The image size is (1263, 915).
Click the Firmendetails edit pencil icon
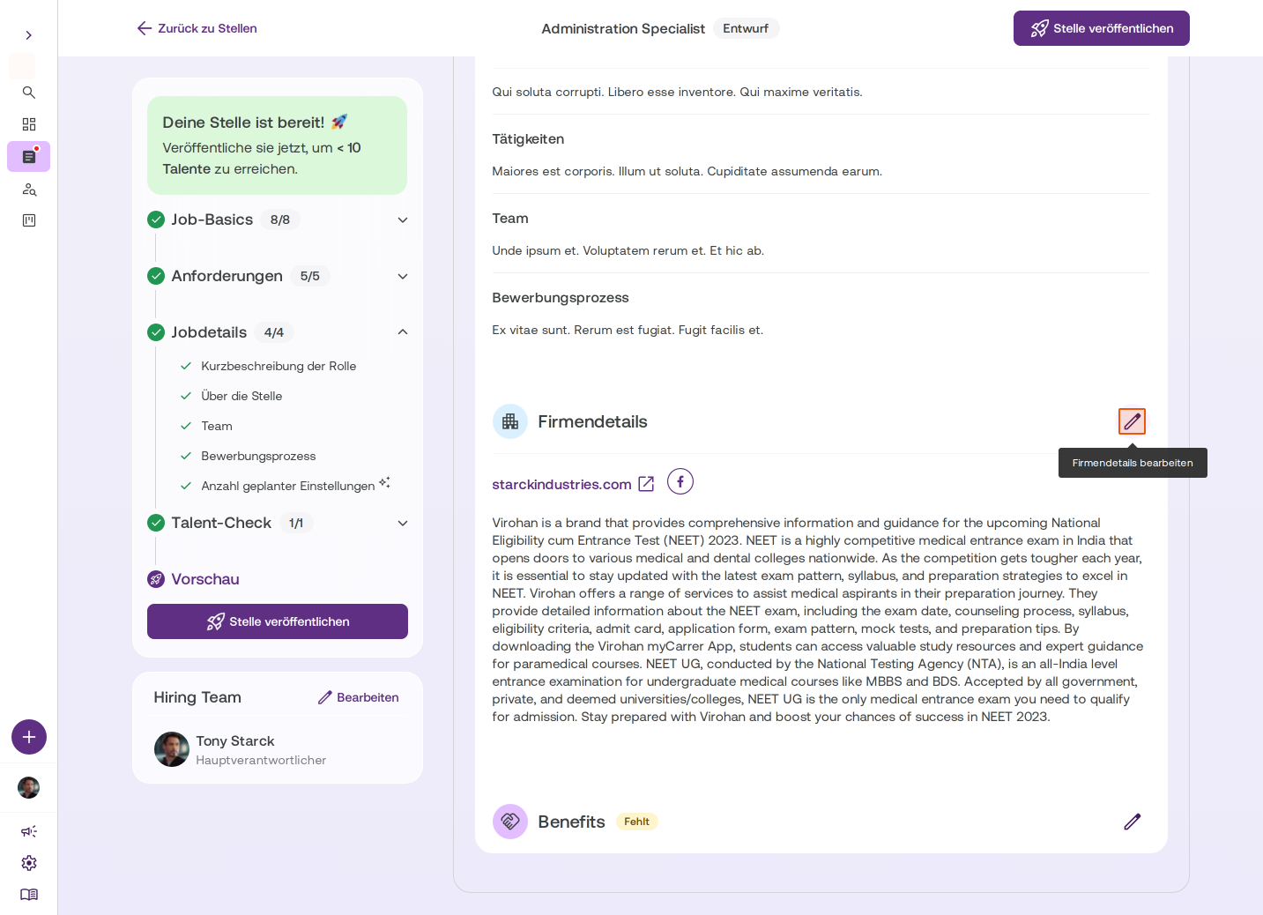(1133, 421)
